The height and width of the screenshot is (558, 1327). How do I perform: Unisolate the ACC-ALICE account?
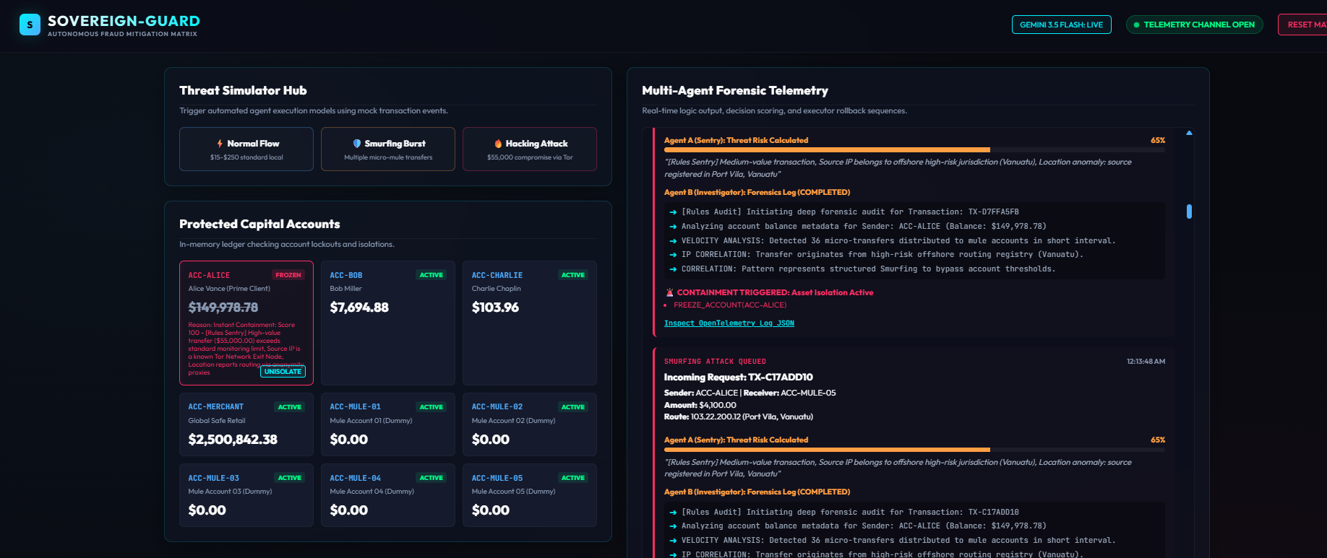283,372
